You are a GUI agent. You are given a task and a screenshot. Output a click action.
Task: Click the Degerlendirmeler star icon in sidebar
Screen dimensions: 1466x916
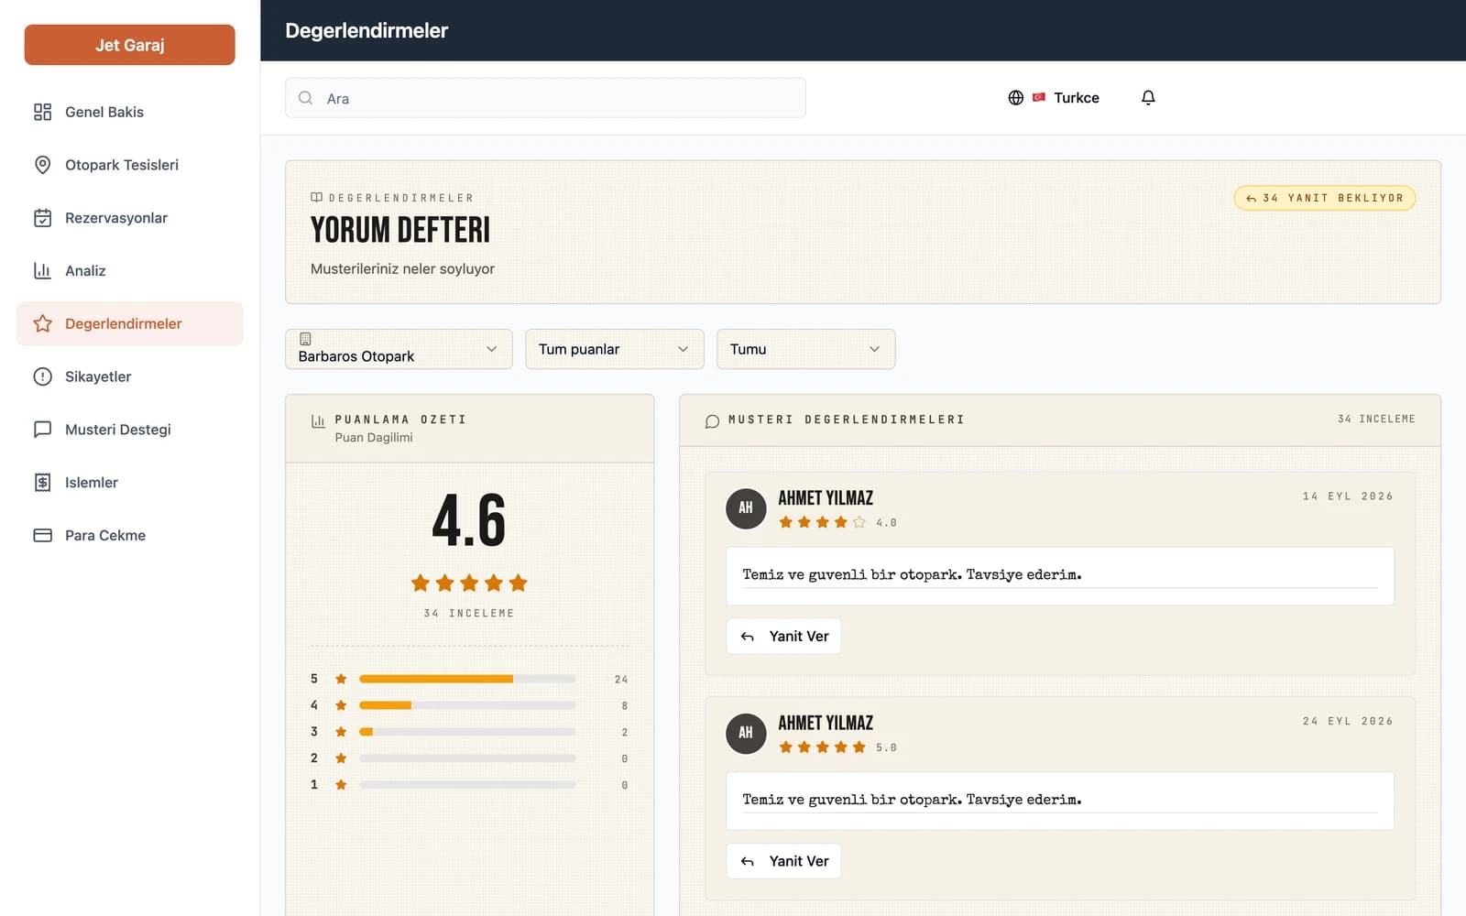(x=42, y=323)
